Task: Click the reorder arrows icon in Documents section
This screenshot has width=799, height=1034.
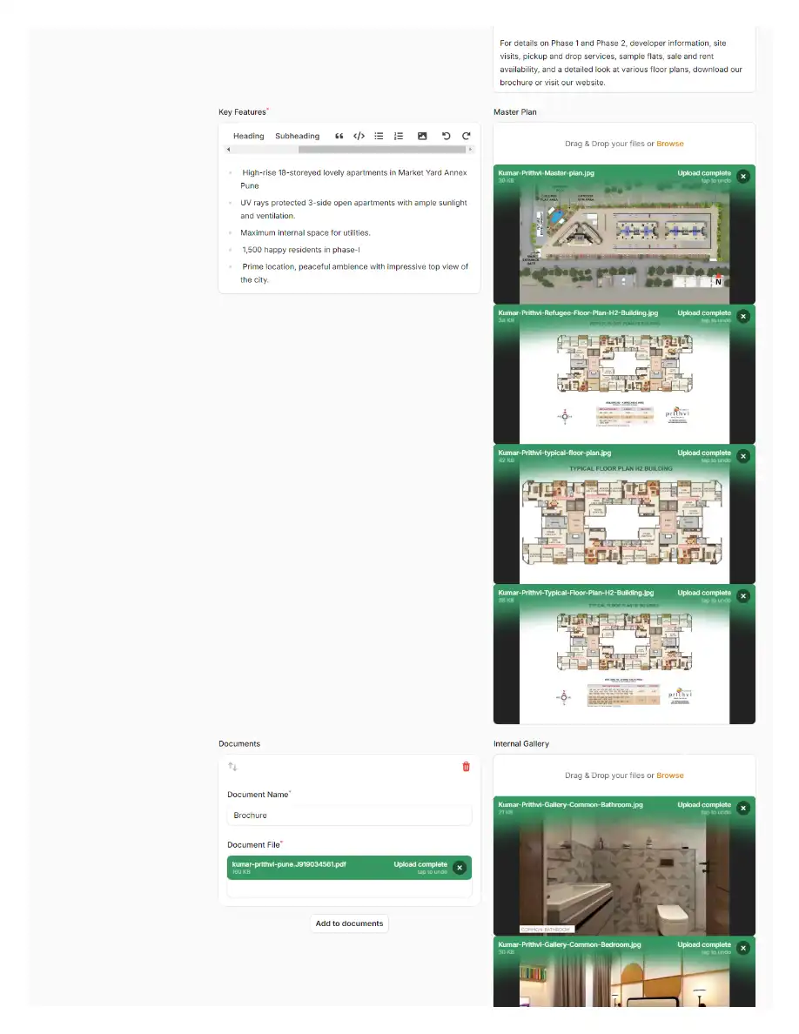Action: coord(232,767)
